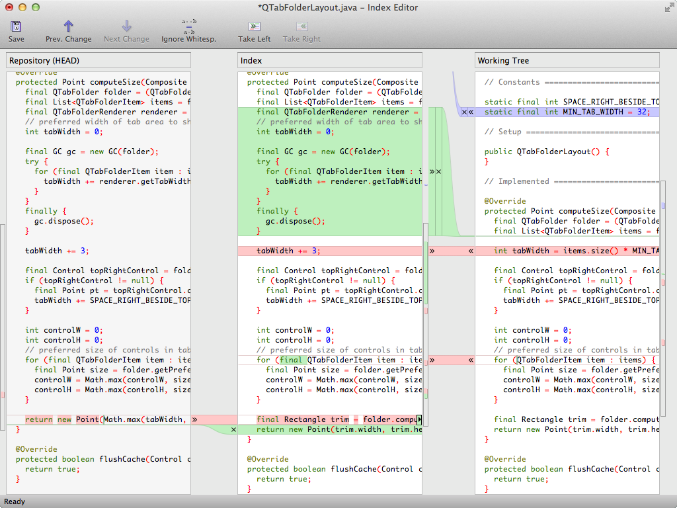
Task: Click » arrow right of Index 'for (final QTabFolderItem' line
Action: 432,360
